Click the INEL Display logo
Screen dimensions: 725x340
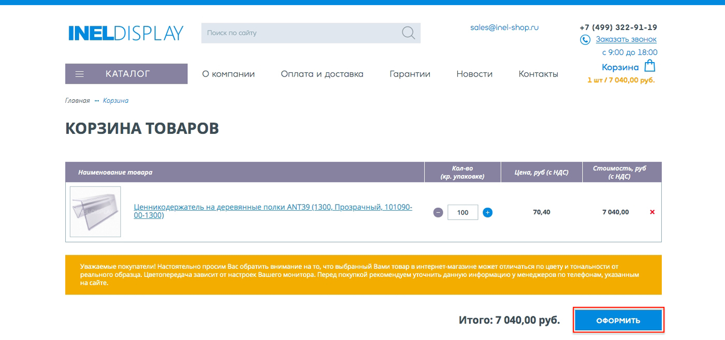pyautogui.click(x=126, y=33)
